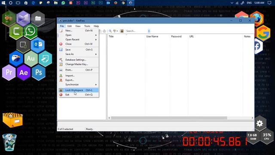
Task: Open File Explorer from the taskbar
Action: [x=56, y=3]
